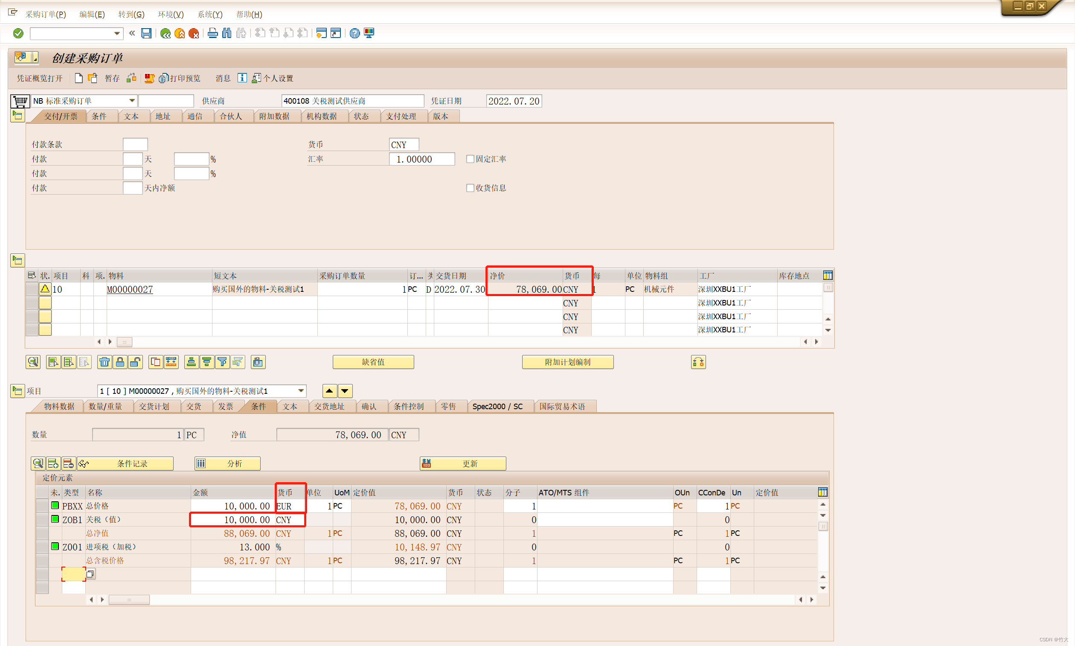Viewport: 1075px width, 646px height.
Task: Click the delete item trash icon
Action: [105, 362]
